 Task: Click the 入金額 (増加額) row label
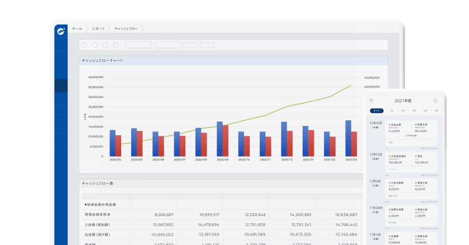tap(97, 225)
